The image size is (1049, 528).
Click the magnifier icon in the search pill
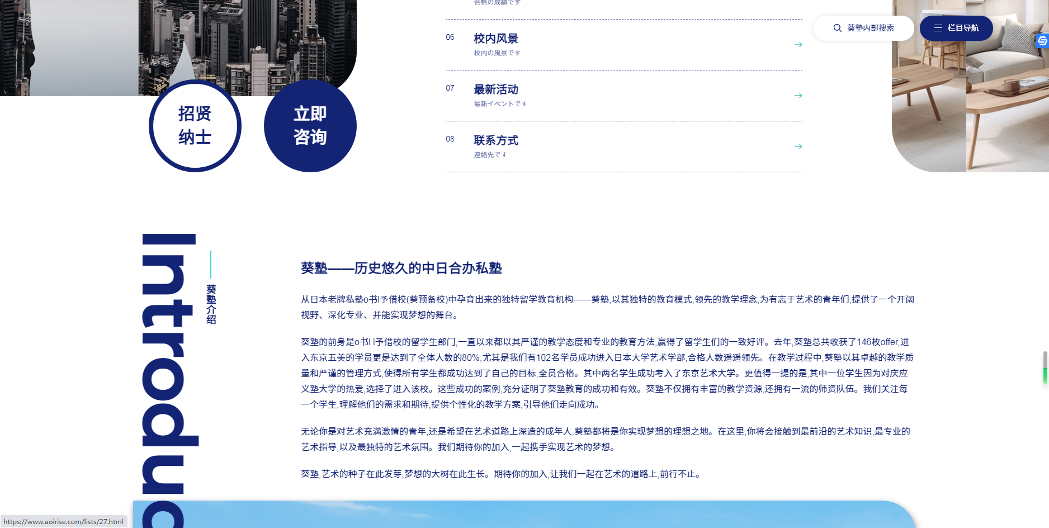[837, 28]
